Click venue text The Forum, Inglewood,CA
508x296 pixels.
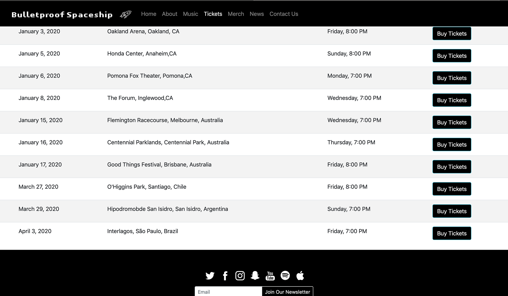140,98
